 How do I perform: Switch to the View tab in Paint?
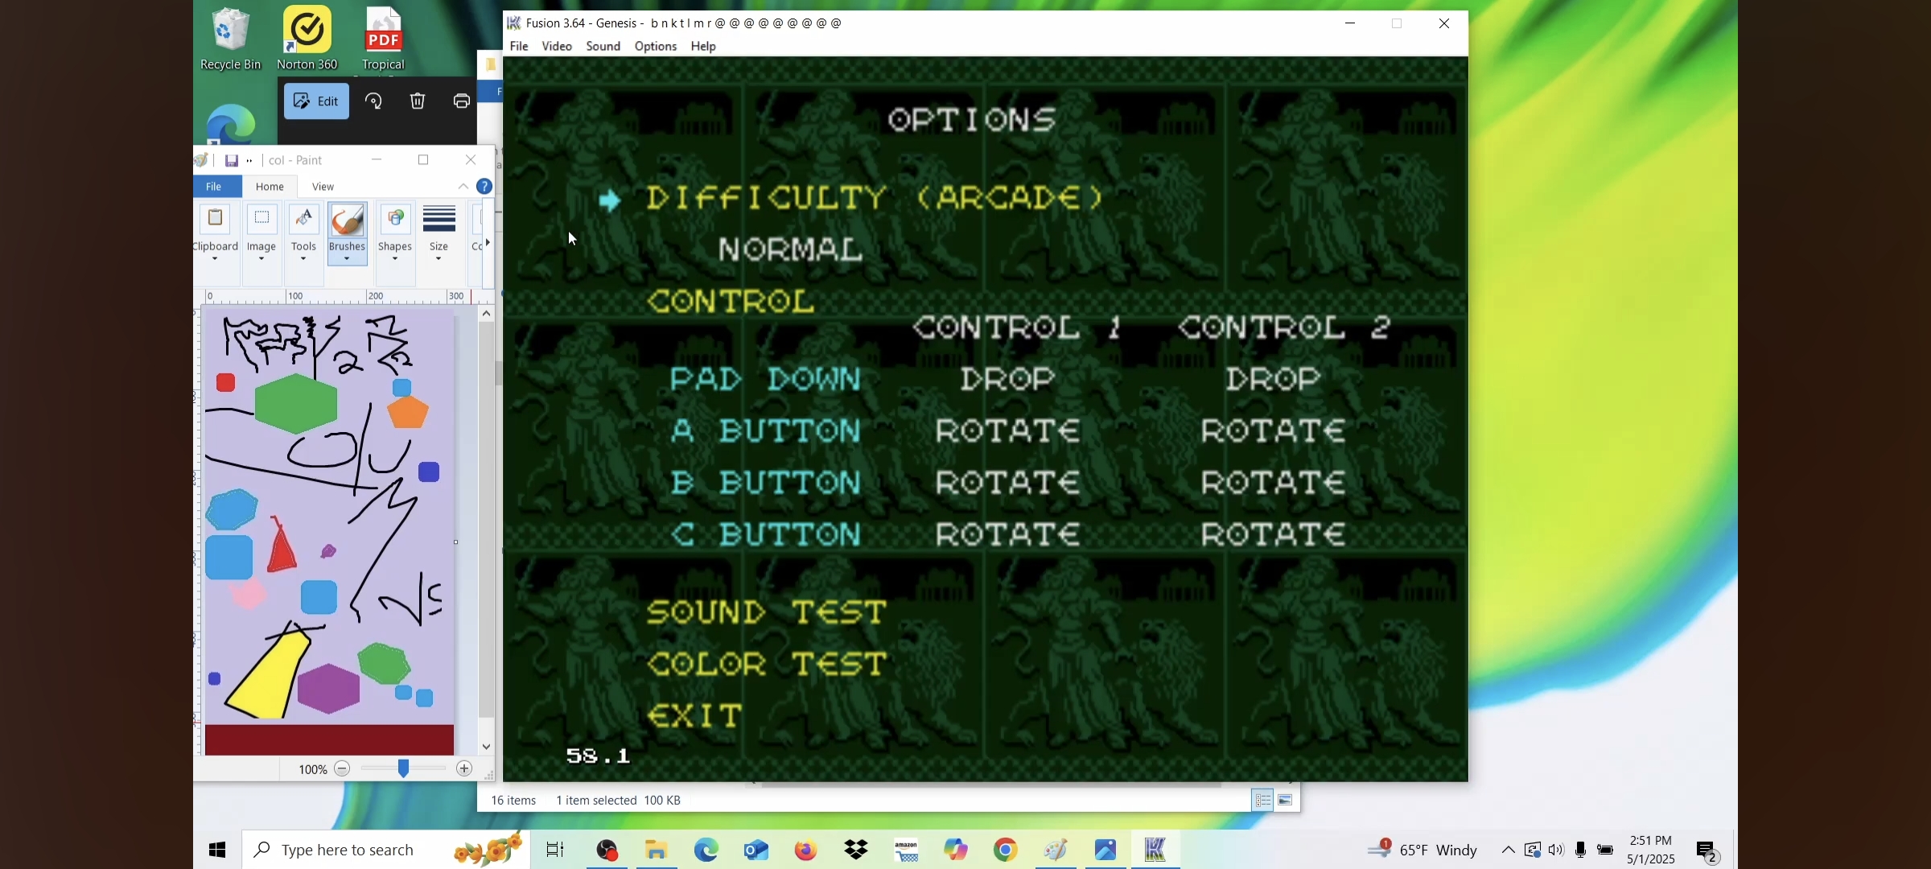click(x=323, y=187)
